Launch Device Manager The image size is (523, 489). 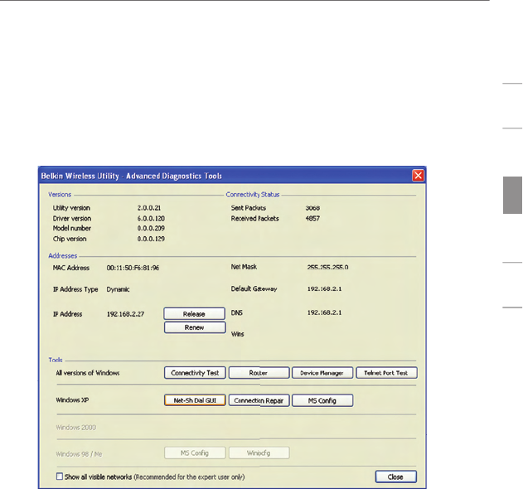point(322,373)
